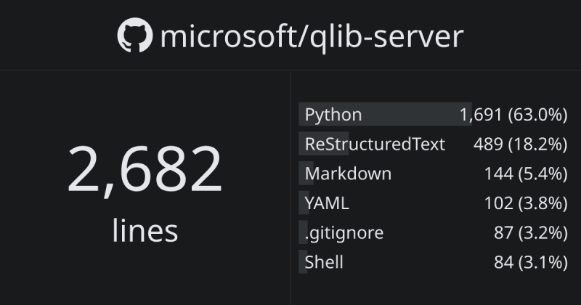Viewport: 581px width, 305px height.
Task: Select the .gitignore language label
Action: click(x=344, y=233)
